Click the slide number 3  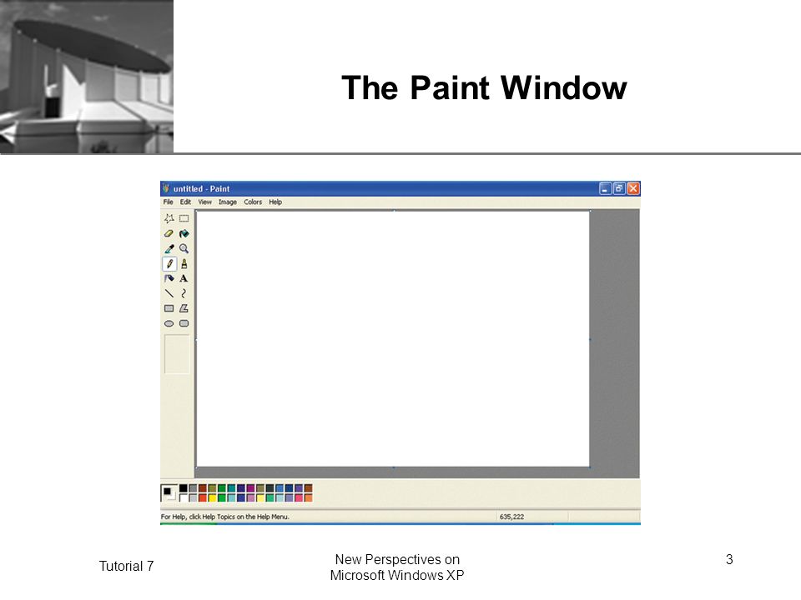point(729,560)
